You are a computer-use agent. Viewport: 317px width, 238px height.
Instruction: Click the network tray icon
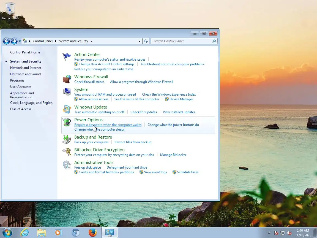coord(283,233)
